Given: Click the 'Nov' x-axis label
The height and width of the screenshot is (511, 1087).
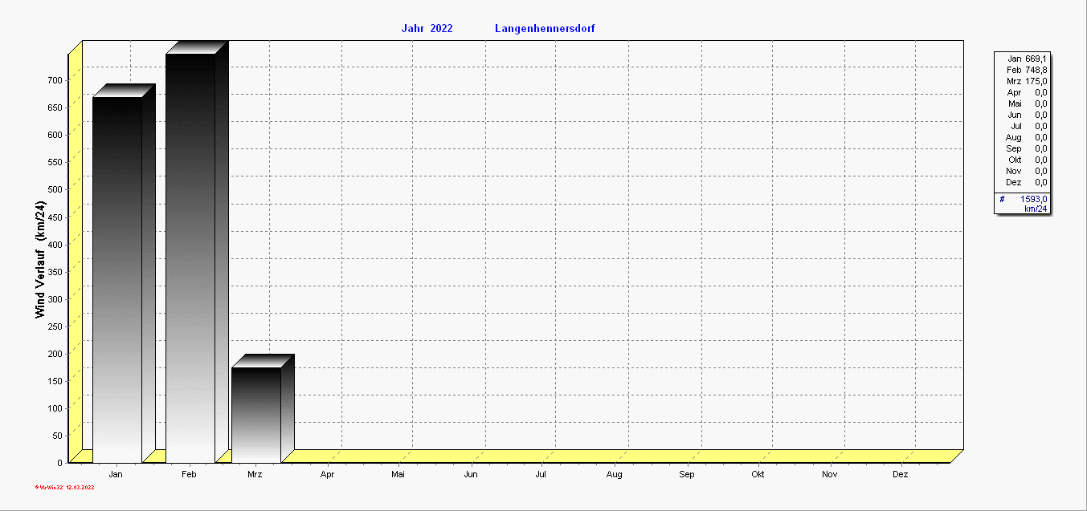Looking at the screenshot, I should (830, 475).
